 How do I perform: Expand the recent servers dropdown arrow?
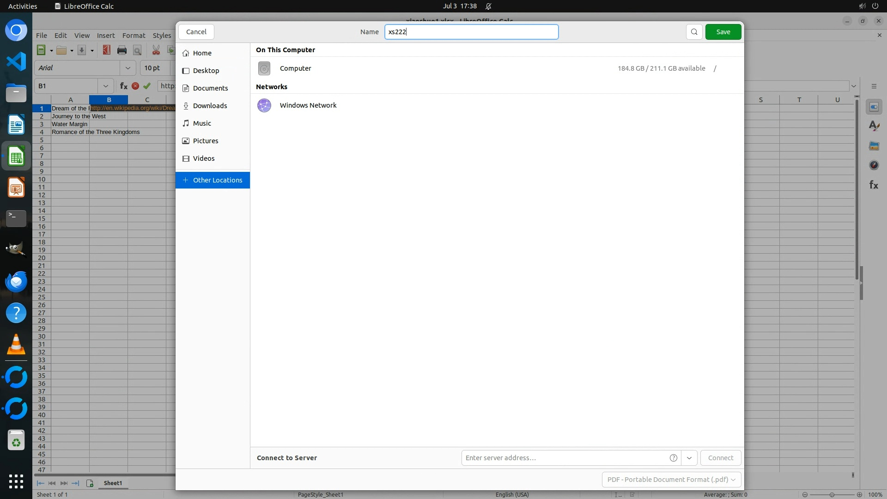click(689, 458)
